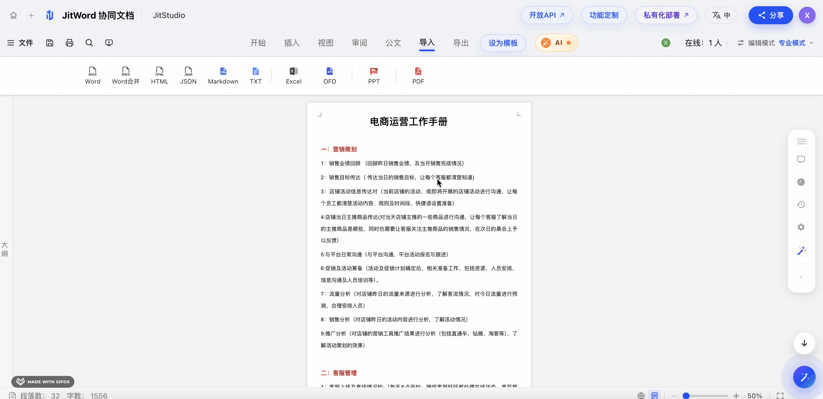Switch to the 插入 tab
Viewport: 823px width, 399px height.
[x=292, y=43]
